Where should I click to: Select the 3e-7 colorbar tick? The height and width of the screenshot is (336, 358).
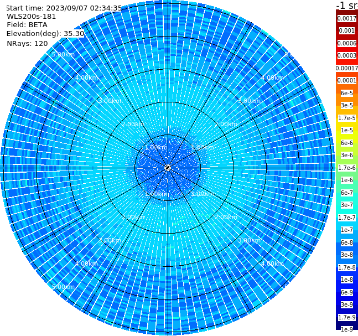347,205
